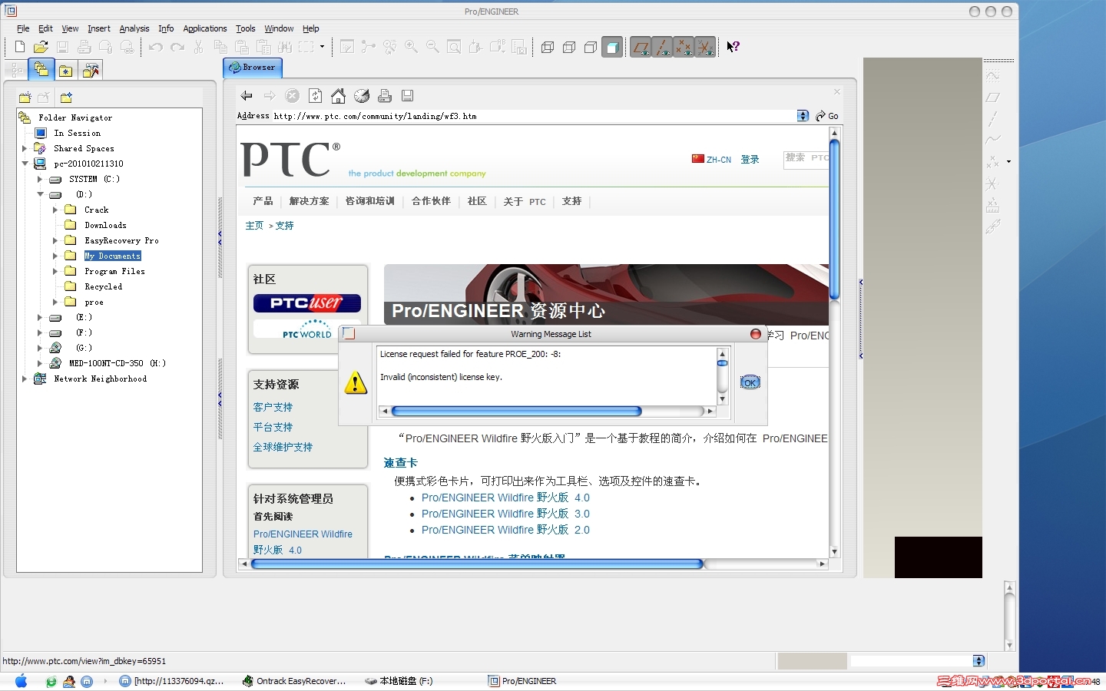Expand the Crack folder
This screenshot has width=1106, height=691.
coord(55,210)
